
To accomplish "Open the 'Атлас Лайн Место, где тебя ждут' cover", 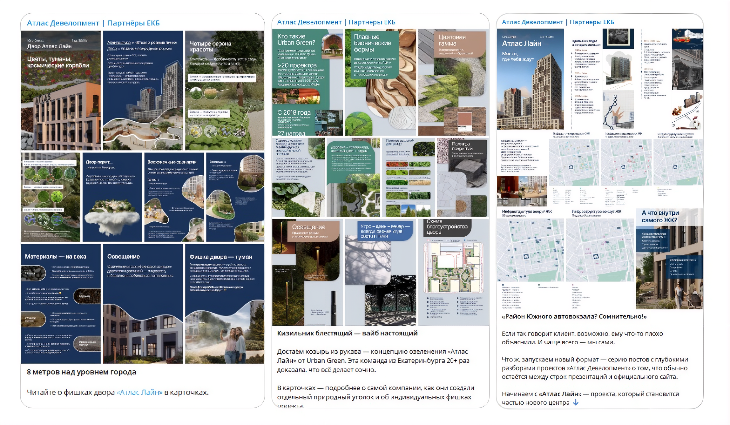I will tap(530, 79).
